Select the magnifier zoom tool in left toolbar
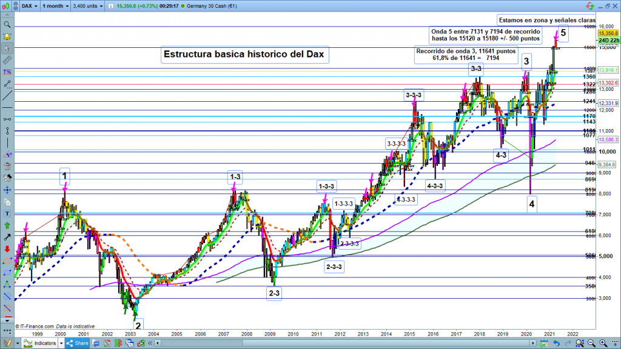Viewport: 621px width, 349px height. (x=7, y=25)
